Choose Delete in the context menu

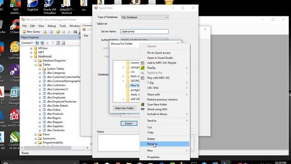pyautogui.click(x=165, y=139)
